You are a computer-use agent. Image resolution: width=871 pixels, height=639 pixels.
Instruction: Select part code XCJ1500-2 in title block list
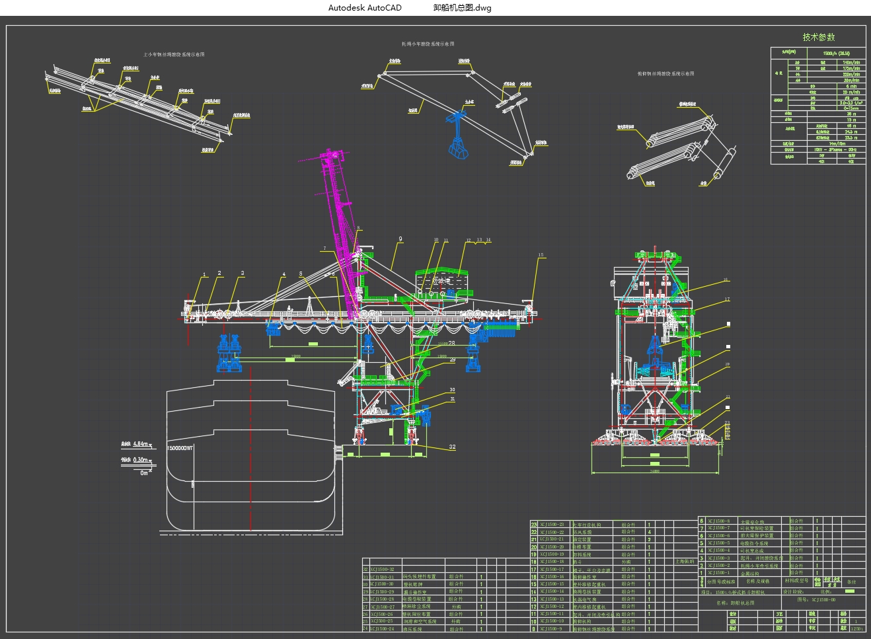pos(719,565)
